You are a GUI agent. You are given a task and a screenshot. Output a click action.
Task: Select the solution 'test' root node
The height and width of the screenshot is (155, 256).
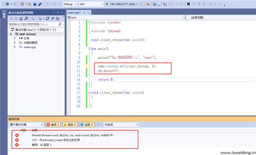click(35, 30)
